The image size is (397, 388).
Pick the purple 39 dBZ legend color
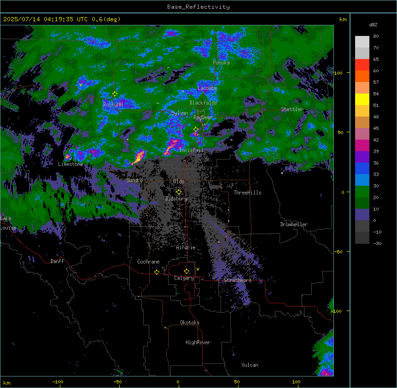pyautogui.click(x=362, y=157)
